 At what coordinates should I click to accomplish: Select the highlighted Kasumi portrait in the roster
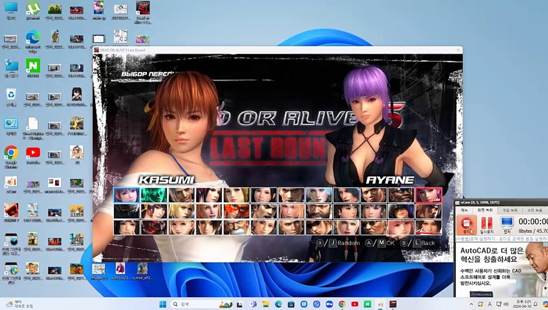coord(127,195)
